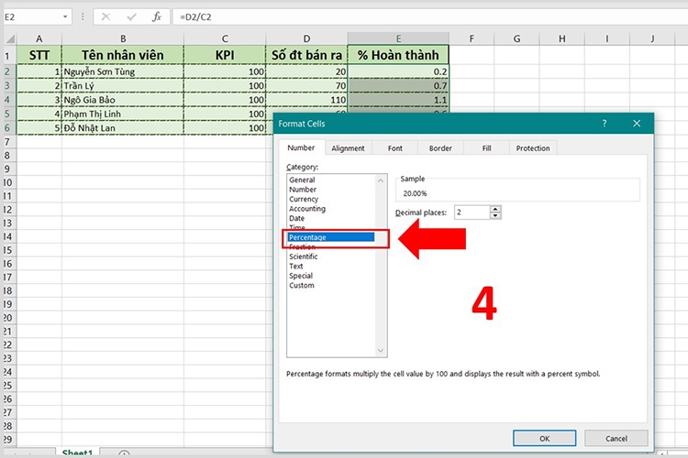
Task: Increase Decimal places with up arrow
Action: click(495, 209)
